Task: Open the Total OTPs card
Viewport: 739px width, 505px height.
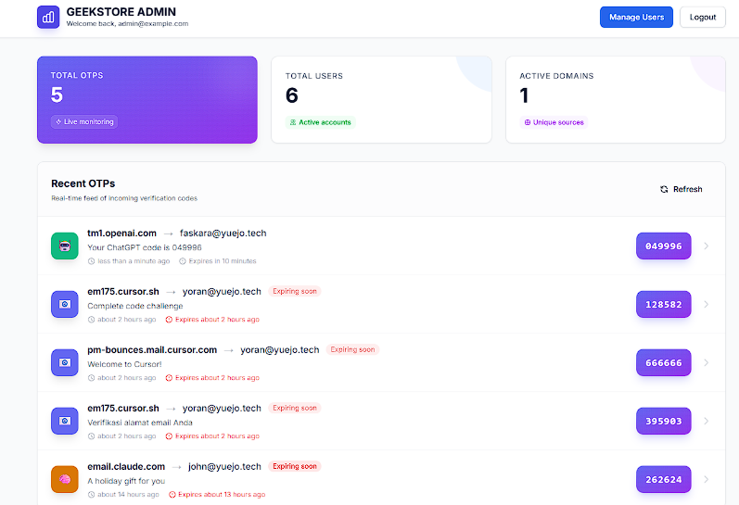Action: coord(147,100)
